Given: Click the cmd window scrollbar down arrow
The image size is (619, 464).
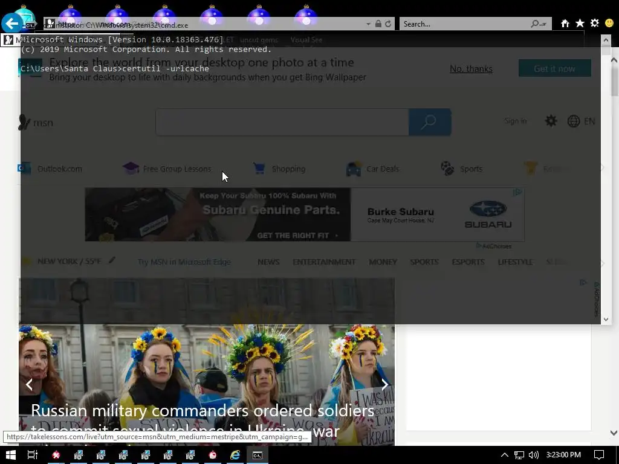Looking at the screenshot, I should point(606,319).
